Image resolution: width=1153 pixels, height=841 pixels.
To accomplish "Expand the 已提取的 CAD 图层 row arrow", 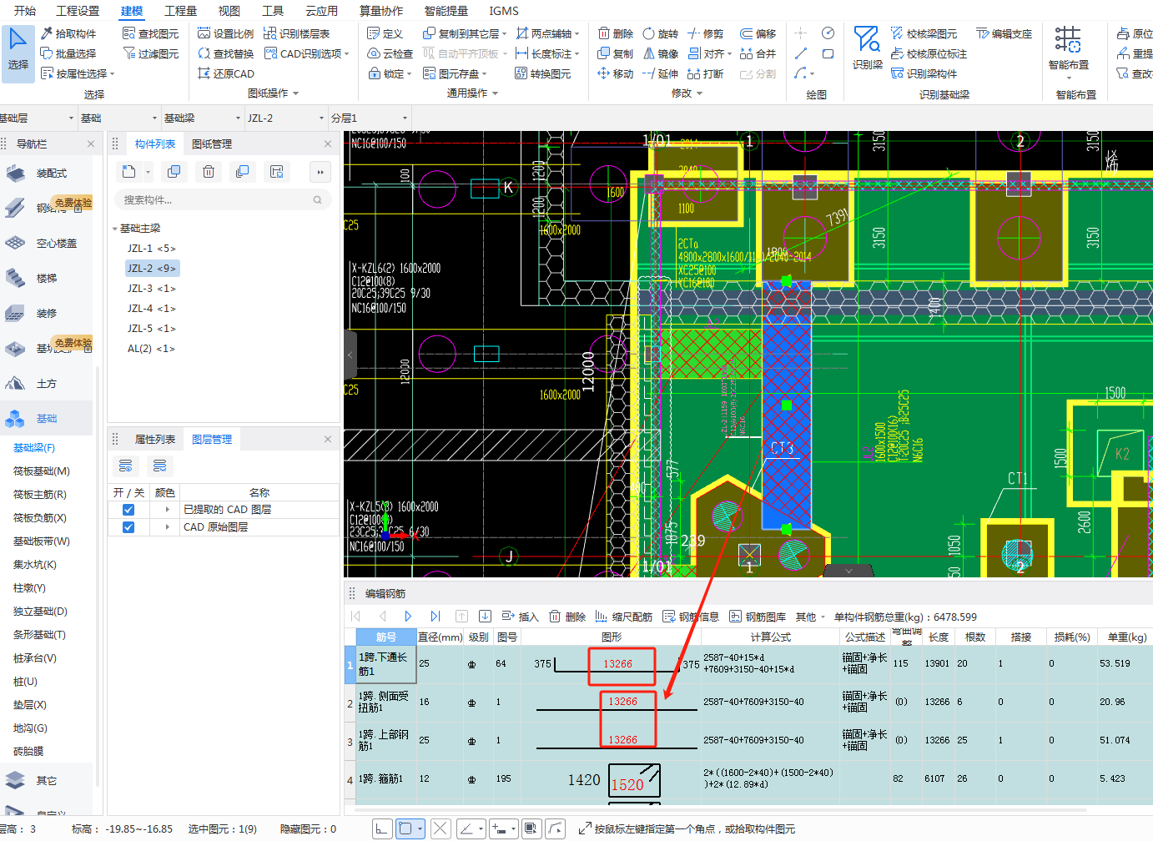I will point(167,510).
